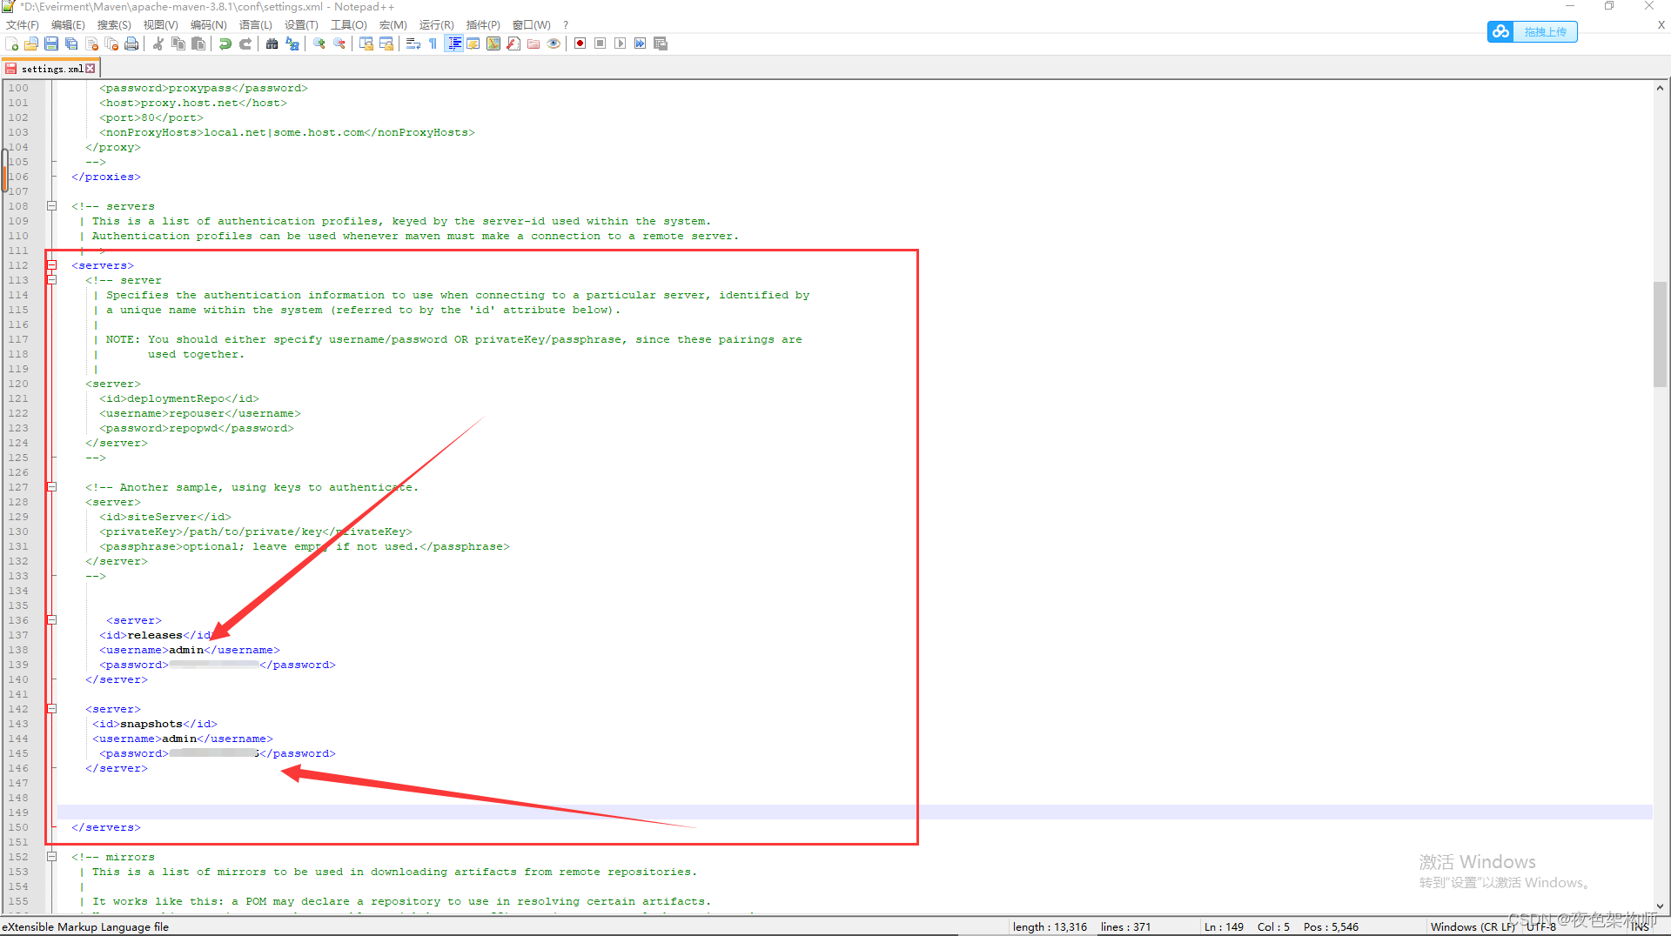
Task: Click the user-defined language icon
Action: pyautogui.click(x=473, y=43)
